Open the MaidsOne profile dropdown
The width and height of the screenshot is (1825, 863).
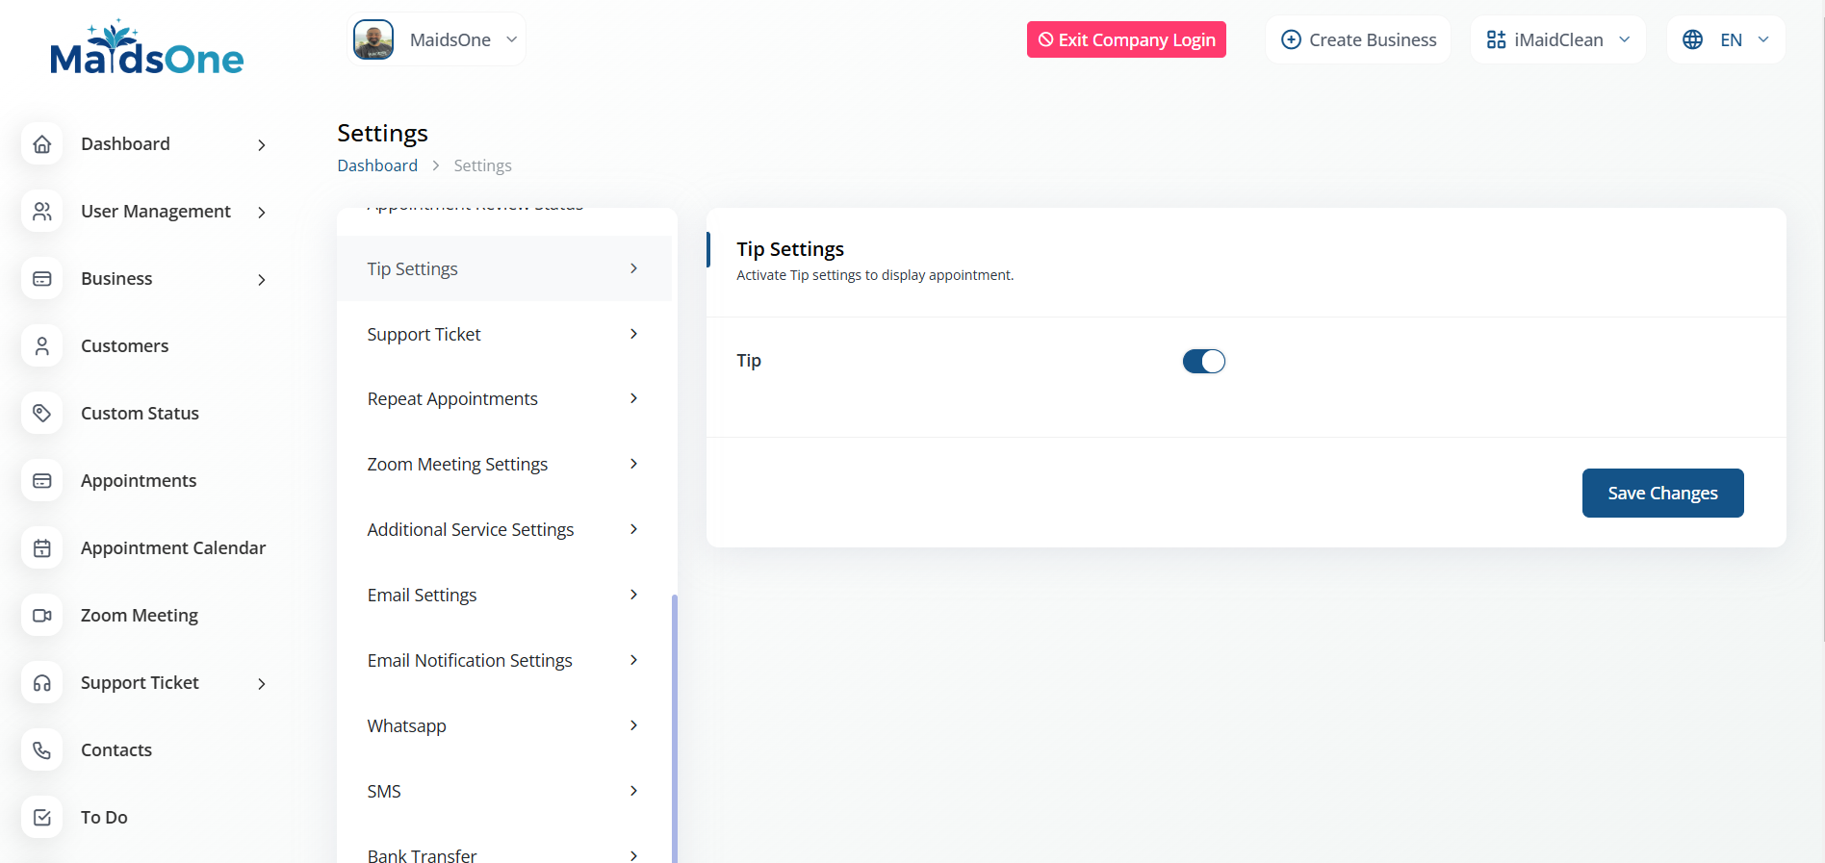(x=436, y=39)
